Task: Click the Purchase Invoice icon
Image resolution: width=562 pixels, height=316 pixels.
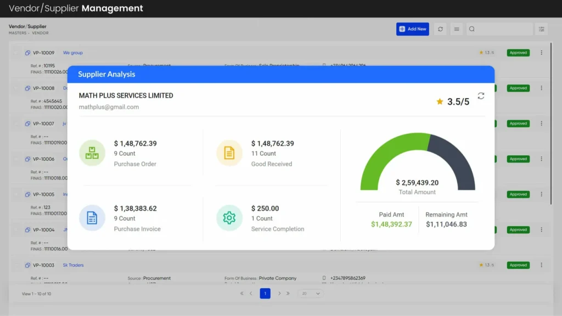Action: point(92,218)
